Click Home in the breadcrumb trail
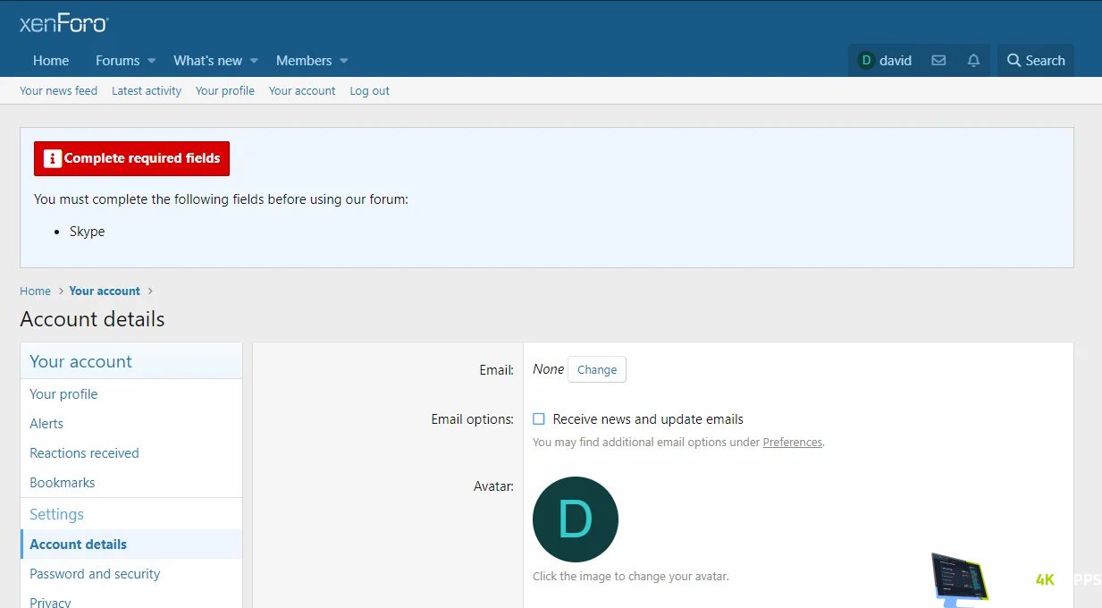Screen dimensions: 1102x608 35,291
